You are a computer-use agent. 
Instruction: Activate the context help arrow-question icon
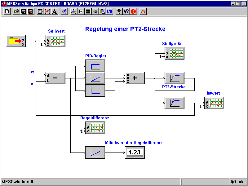pyautogui.click(x=126, y=11)
